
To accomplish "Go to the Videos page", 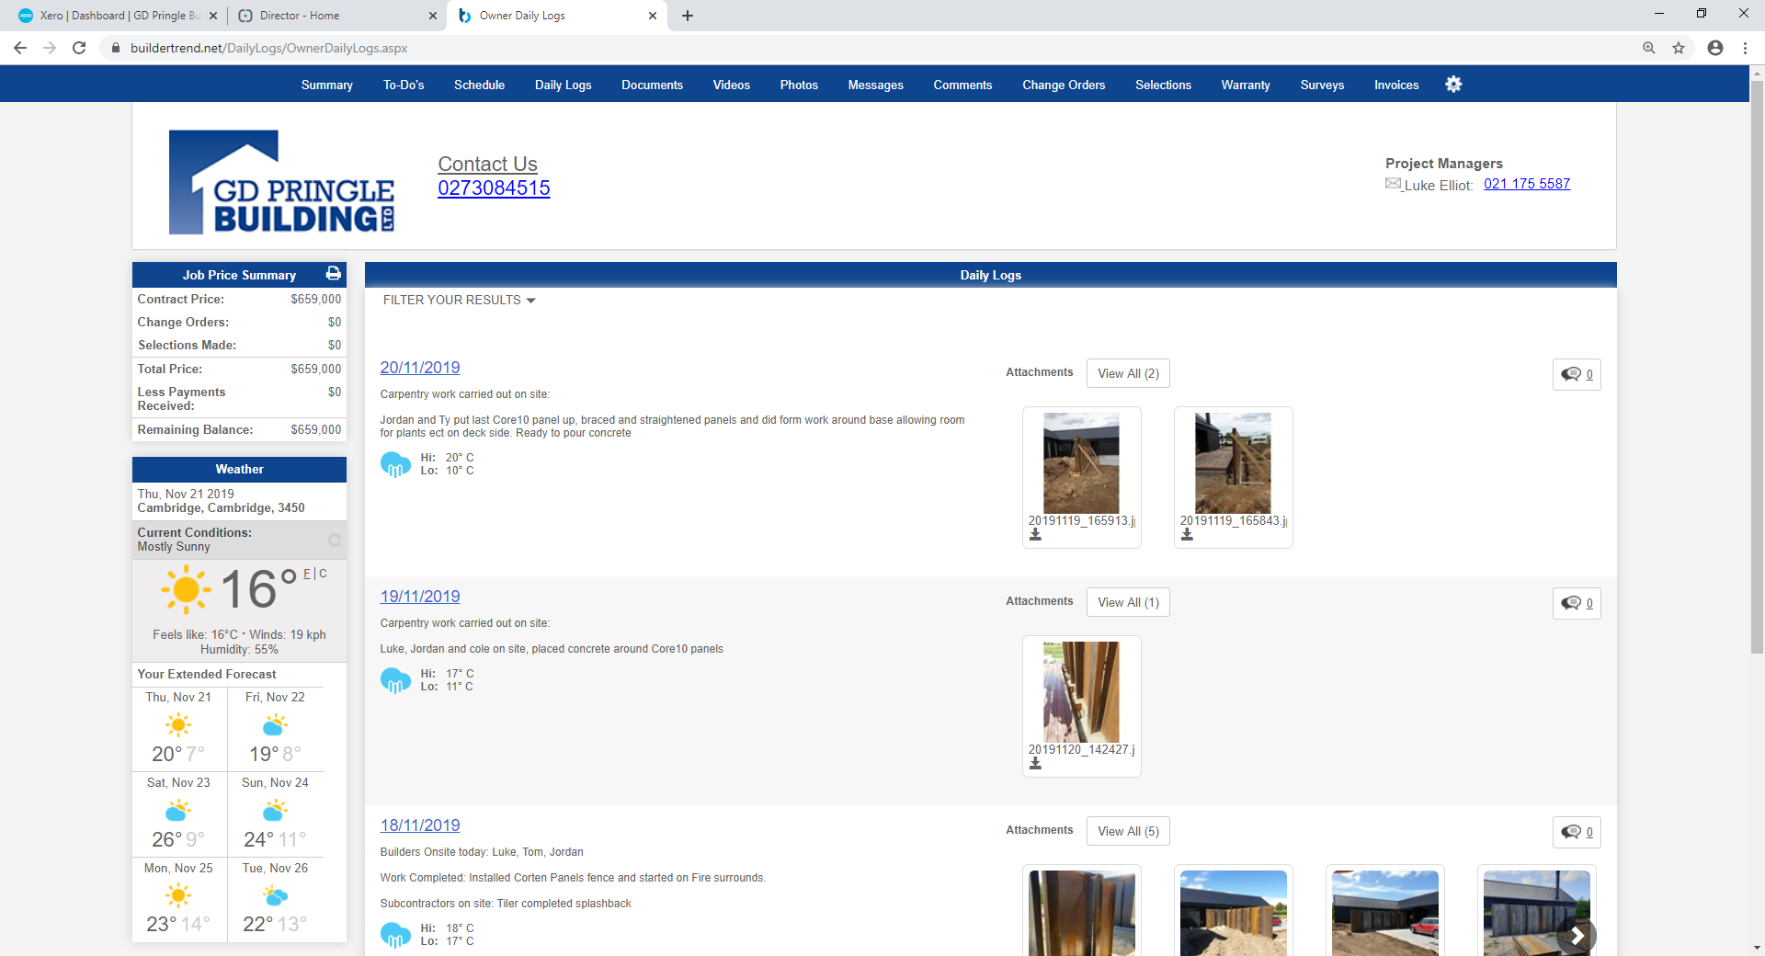I will click(x=732, y=85).
